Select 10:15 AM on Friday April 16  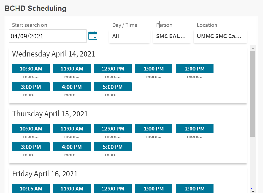31,189
